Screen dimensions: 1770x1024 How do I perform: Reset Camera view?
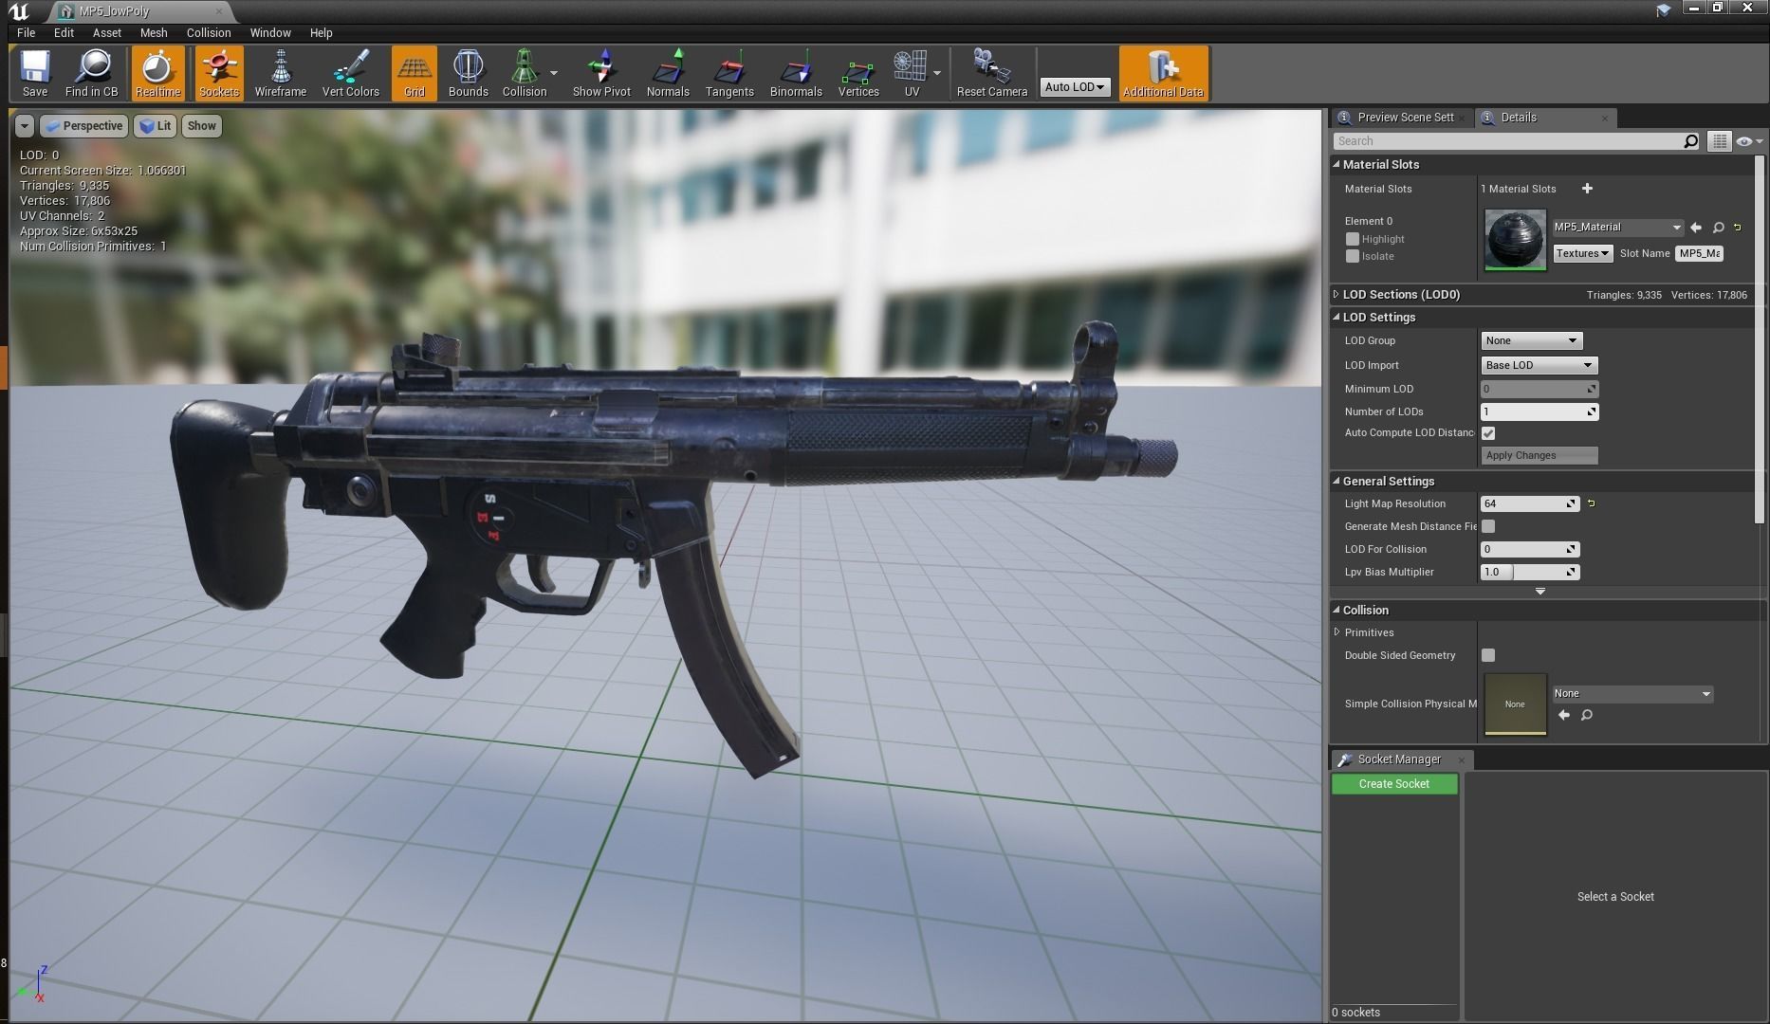[992, 73]
